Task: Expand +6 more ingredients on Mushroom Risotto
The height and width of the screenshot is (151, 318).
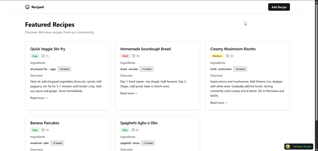Action: click(240, 69)
